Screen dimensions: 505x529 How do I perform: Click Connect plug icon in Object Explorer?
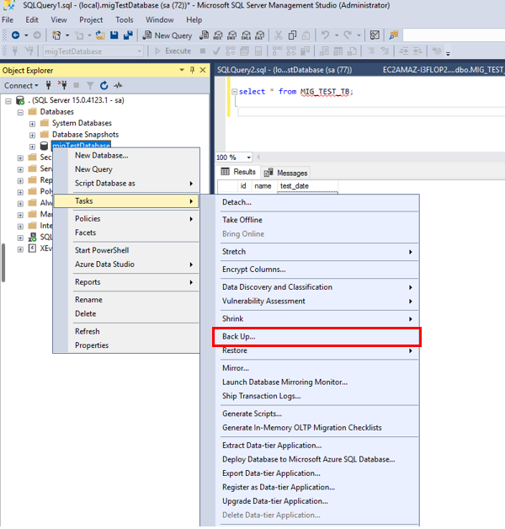[49, 85]
